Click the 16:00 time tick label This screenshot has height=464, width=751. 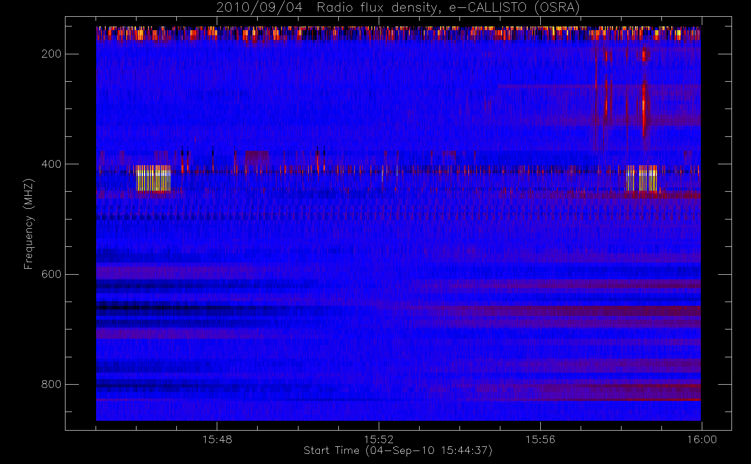click(x=702, y=439)
